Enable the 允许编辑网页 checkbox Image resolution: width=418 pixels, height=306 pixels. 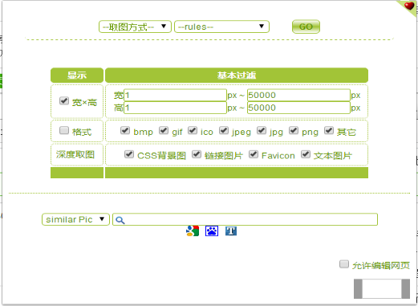click(344, 264)
